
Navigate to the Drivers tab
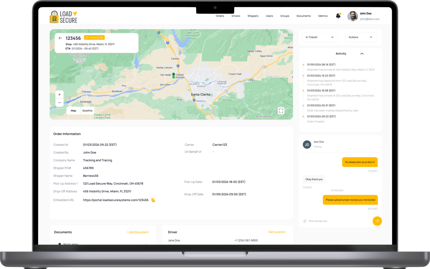[236, 16]
